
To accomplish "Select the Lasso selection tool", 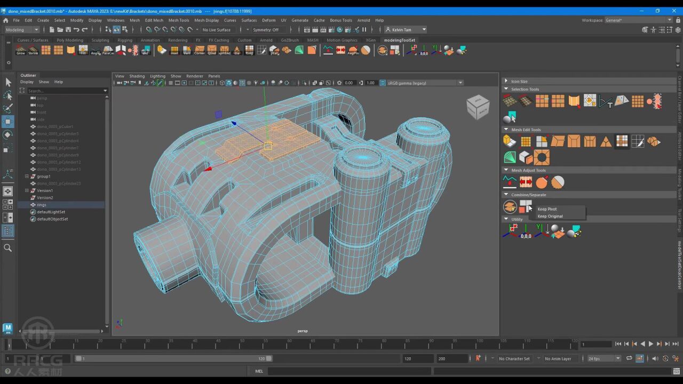I will (8, 95).
